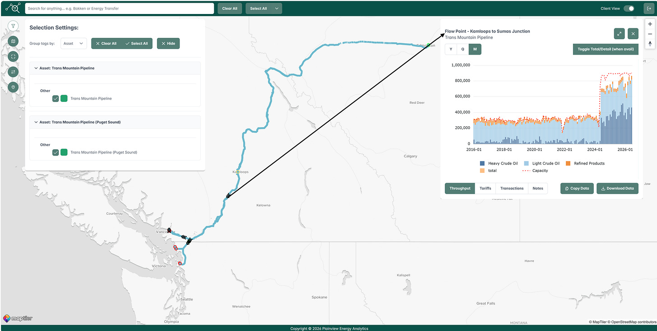The height and width of the screenshot is (331, 657).
Task: Click the Spokane city label on map
Action: 319,297
